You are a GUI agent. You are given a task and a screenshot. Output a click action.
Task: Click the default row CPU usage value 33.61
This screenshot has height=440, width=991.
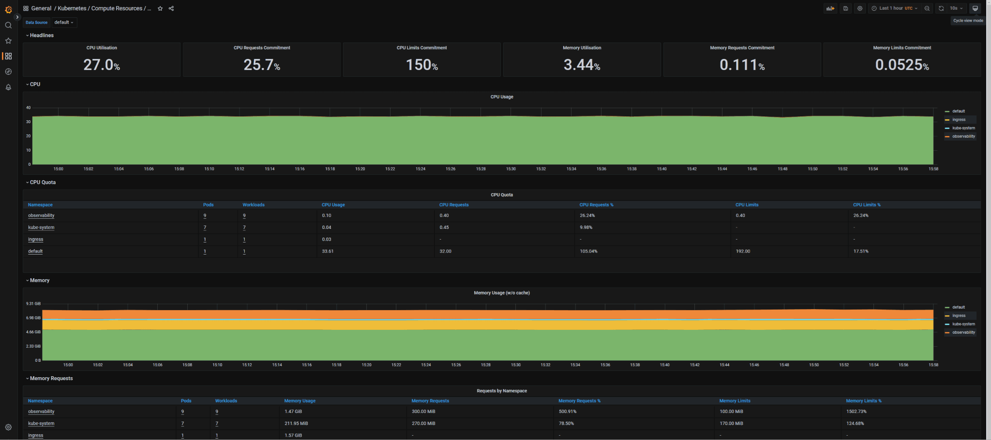(x=328, y=251)
